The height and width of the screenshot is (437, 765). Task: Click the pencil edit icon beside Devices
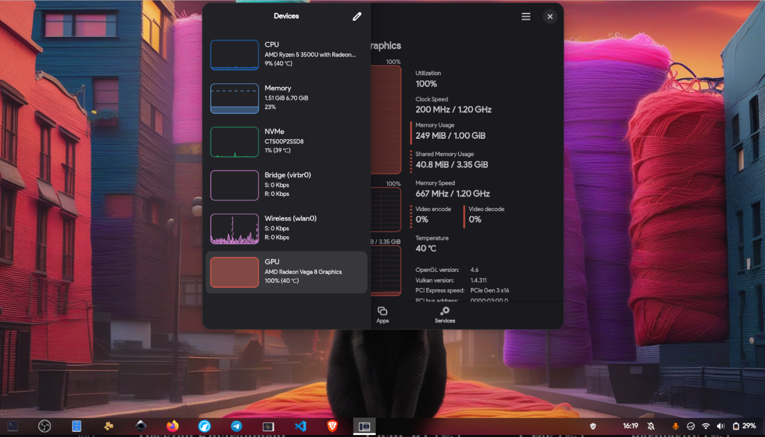pyautogui.click(x=357, y=17)
